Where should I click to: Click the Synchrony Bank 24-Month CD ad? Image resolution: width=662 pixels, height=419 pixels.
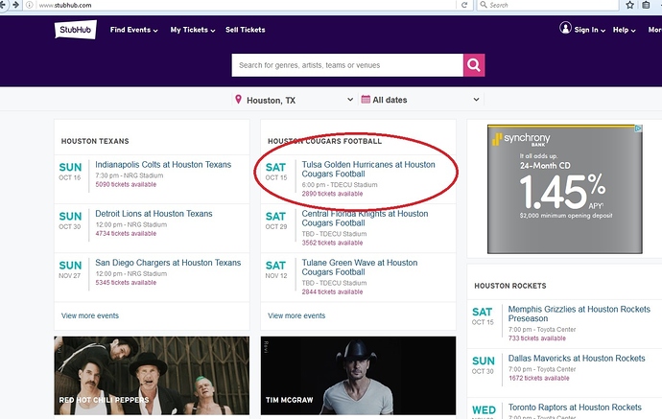pyautogui.click(x=565, y=189)
